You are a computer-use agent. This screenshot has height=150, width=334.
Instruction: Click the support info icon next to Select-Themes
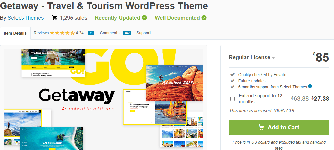click(x=310, y=86)
